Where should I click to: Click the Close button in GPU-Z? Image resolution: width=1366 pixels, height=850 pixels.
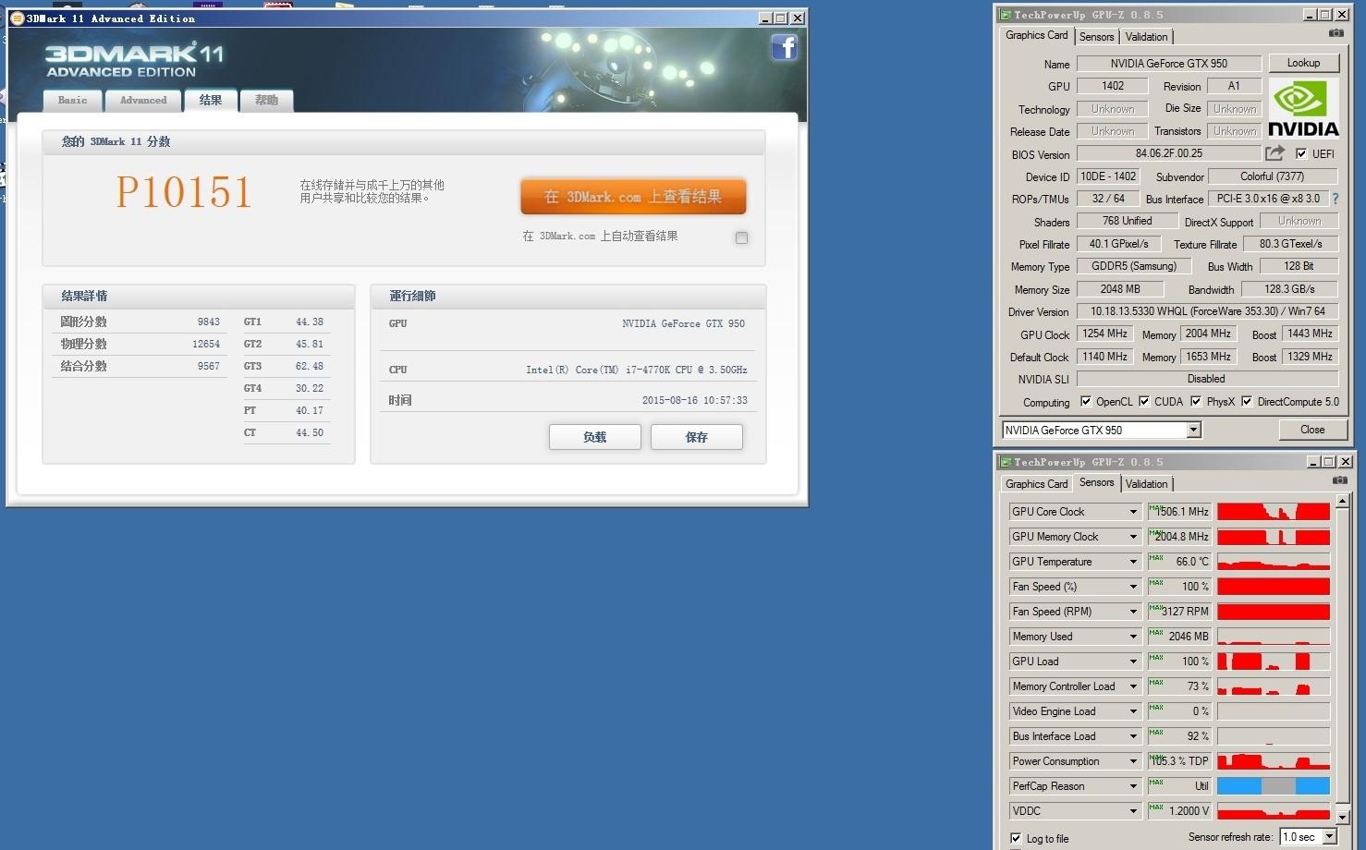(x=1312, y=430)
